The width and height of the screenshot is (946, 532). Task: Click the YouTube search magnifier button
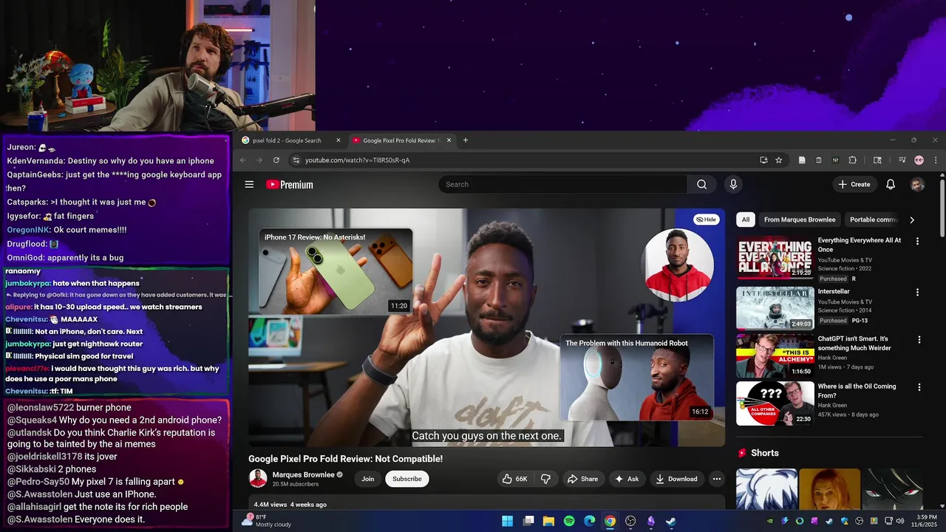pyautogui.click(x=701, y=185)
